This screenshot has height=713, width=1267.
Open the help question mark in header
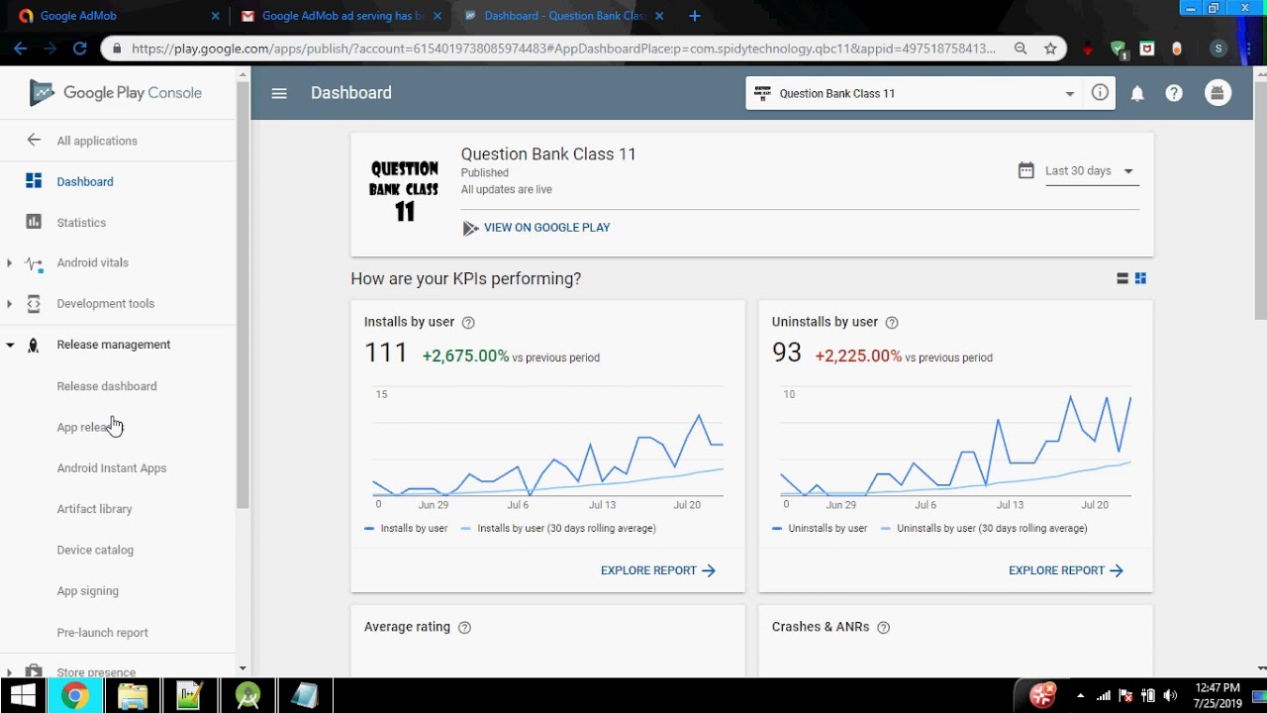(1174, 93)
